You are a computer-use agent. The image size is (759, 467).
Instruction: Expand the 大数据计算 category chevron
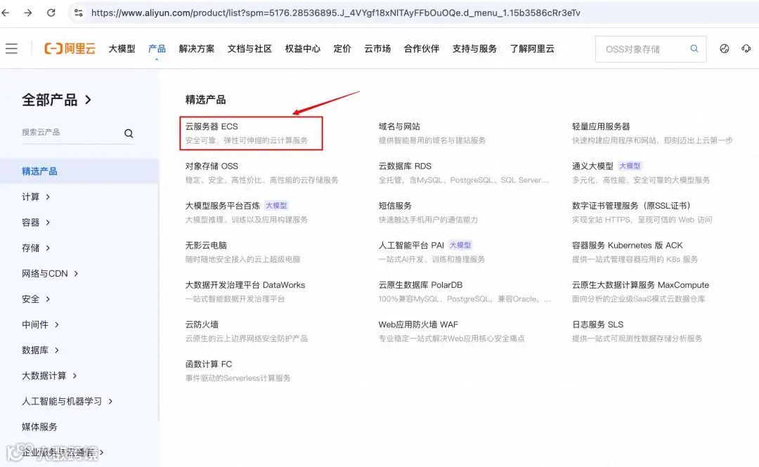(x=74, y=376)
